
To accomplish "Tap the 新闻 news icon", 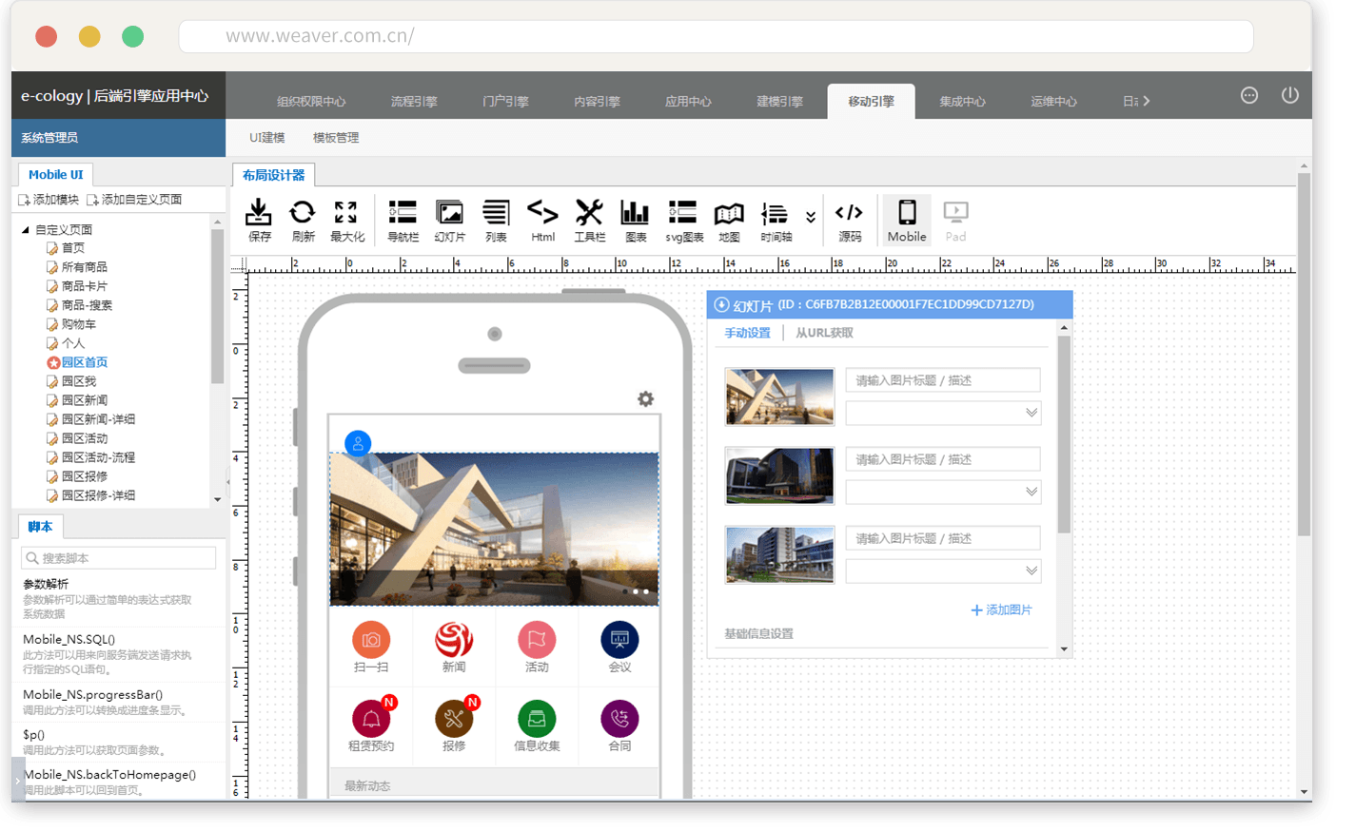I will pyautogui.click(x=454, y=640).
